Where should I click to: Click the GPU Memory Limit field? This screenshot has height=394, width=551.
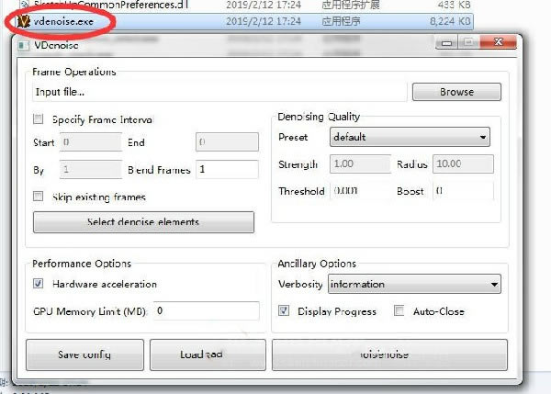tap(207, 310)
